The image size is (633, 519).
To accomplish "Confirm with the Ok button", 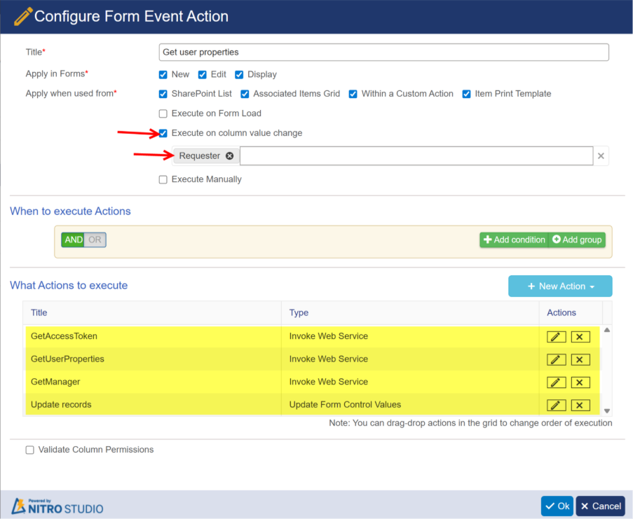I will coord(557,506).
